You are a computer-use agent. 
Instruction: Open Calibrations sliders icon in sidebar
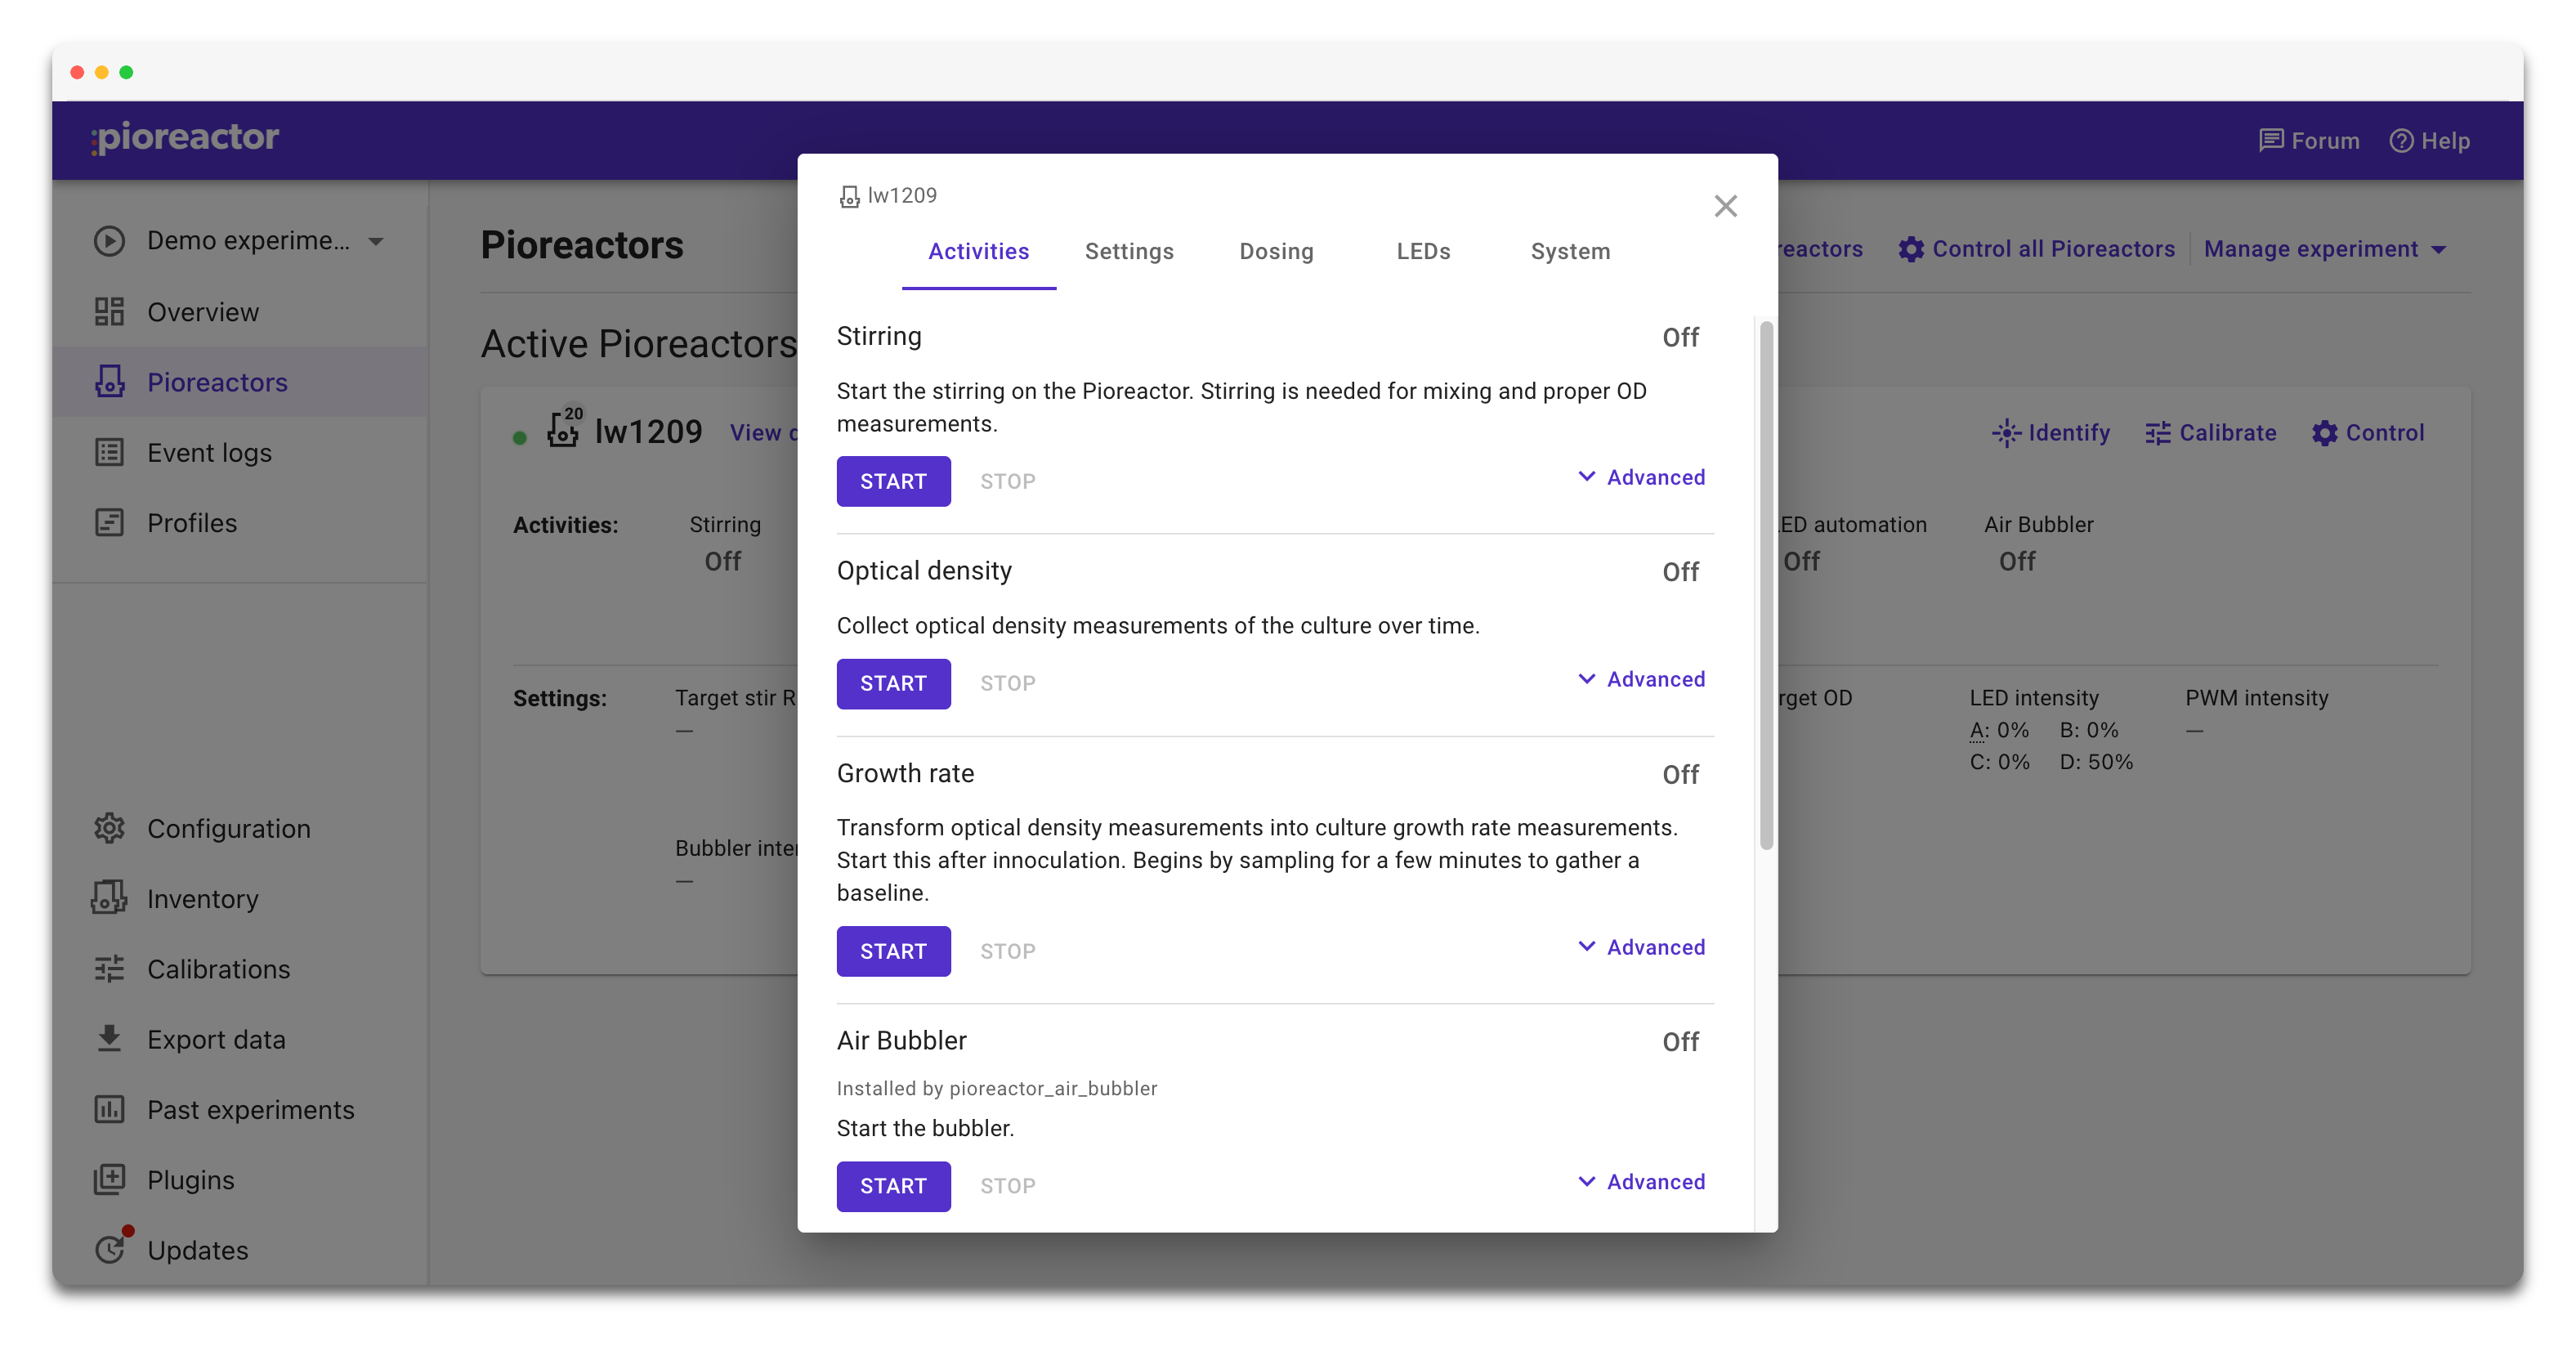109,968
